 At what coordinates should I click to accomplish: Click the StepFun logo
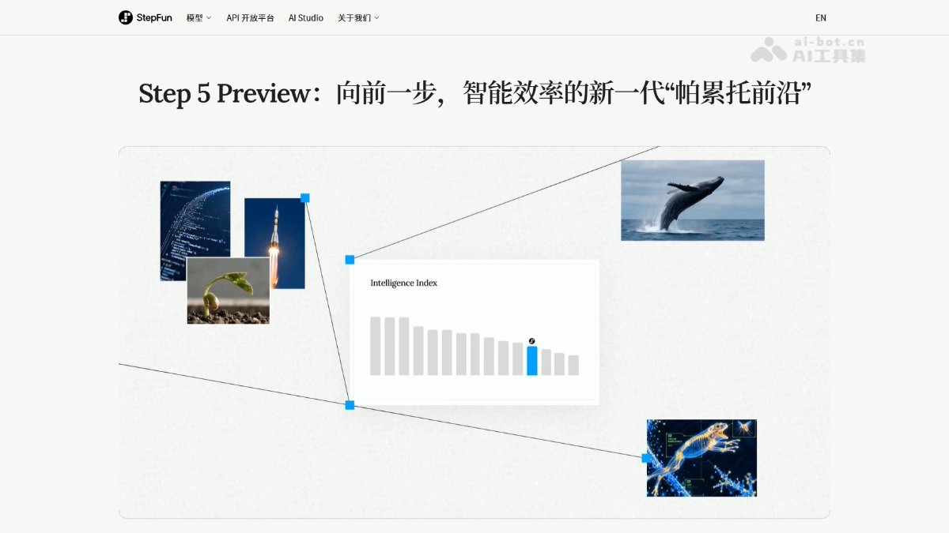coord(146,17)
